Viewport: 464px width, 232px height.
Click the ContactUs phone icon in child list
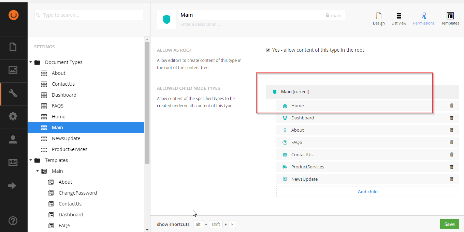pyautogui.click(x=285, y=155)
